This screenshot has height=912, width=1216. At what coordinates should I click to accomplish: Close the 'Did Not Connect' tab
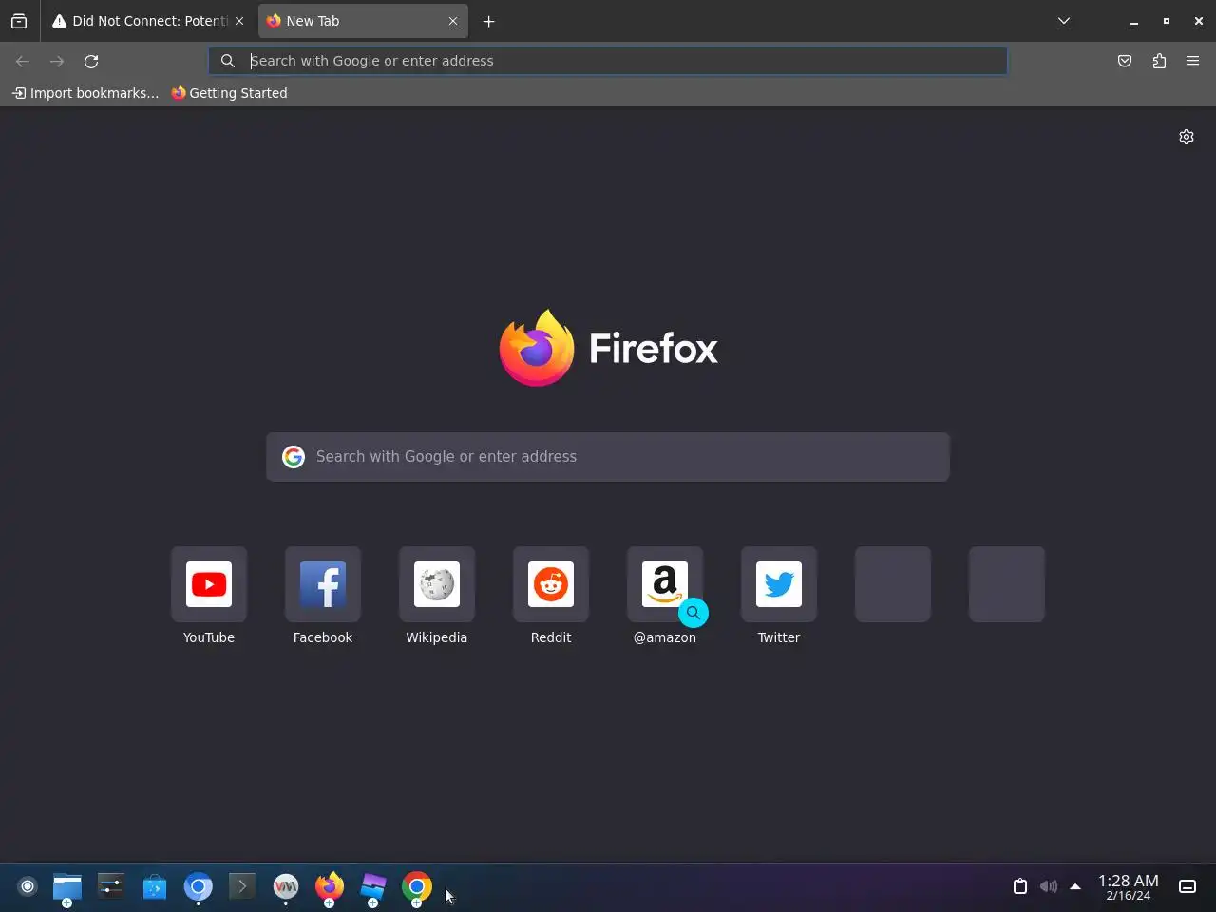pos(239,21)
